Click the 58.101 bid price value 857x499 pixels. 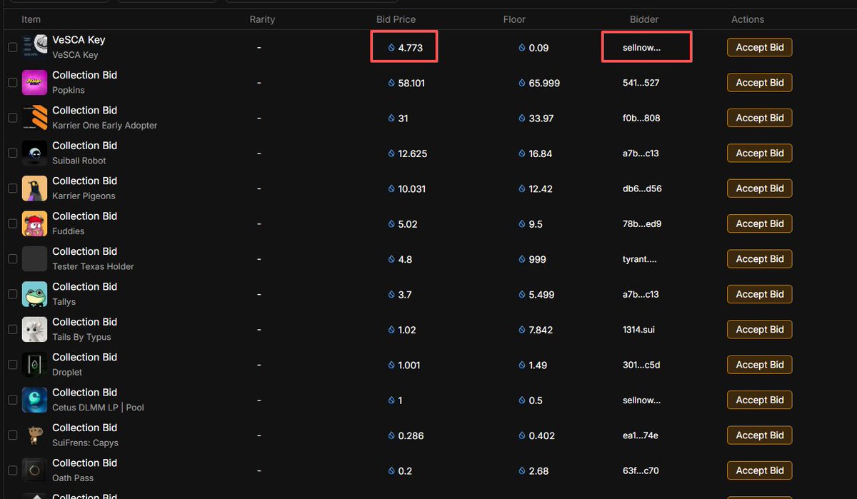411,83
